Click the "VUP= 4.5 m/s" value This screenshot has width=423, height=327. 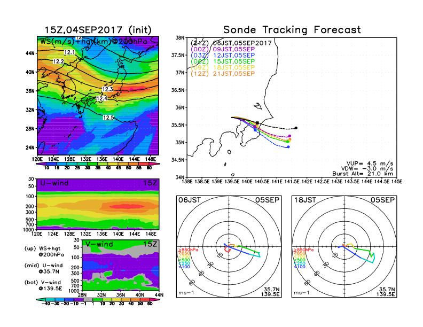(370, 163)
